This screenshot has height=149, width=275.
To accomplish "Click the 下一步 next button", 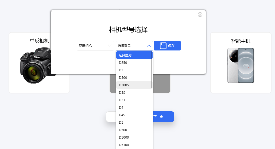I will point(164,117).
